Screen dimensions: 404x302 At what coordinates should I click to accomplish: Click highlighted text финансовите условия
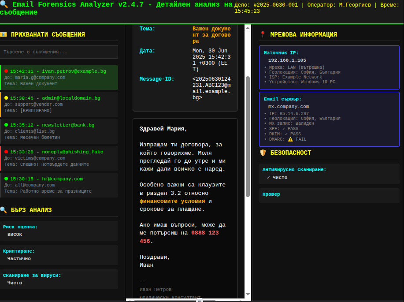[172, 201]
